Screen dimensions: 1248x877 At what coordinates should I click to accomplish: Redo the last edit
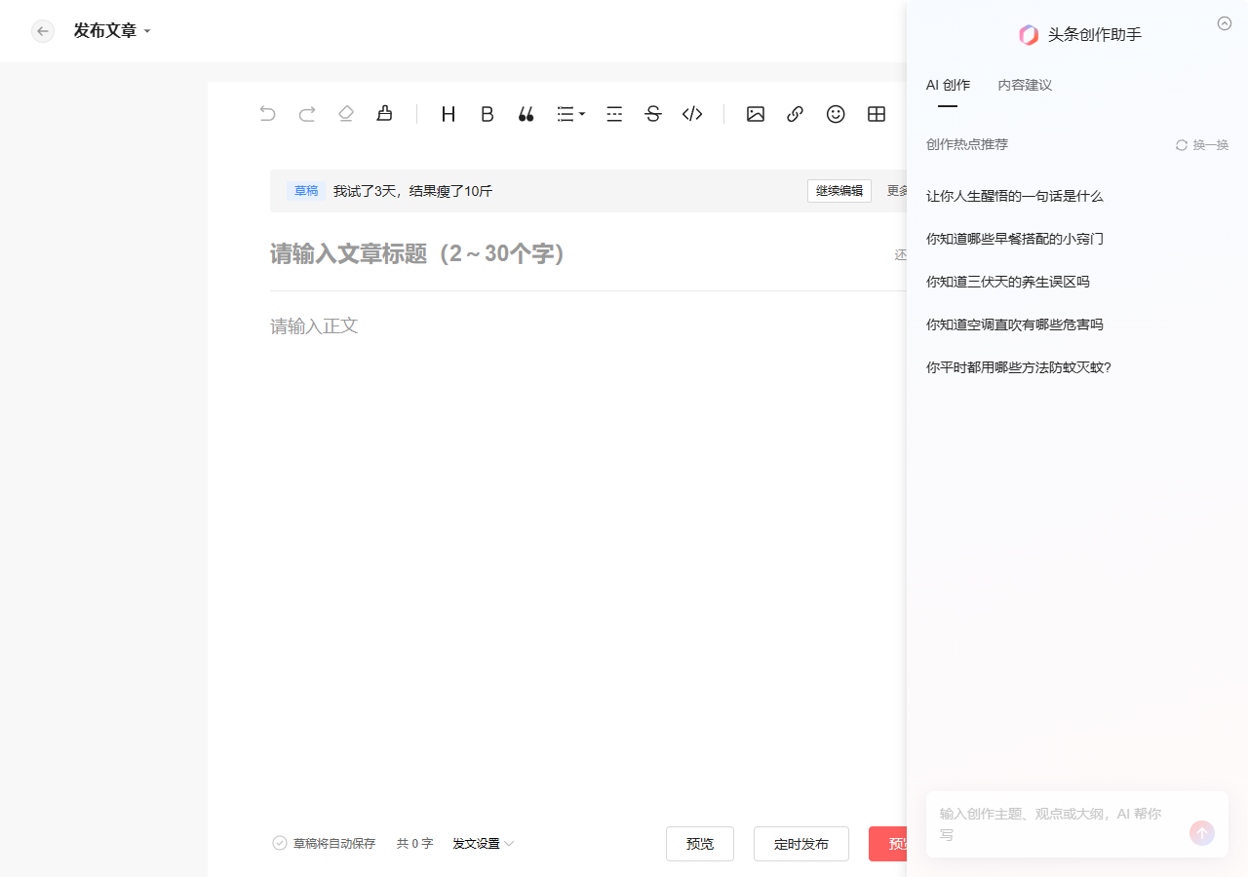306,114
